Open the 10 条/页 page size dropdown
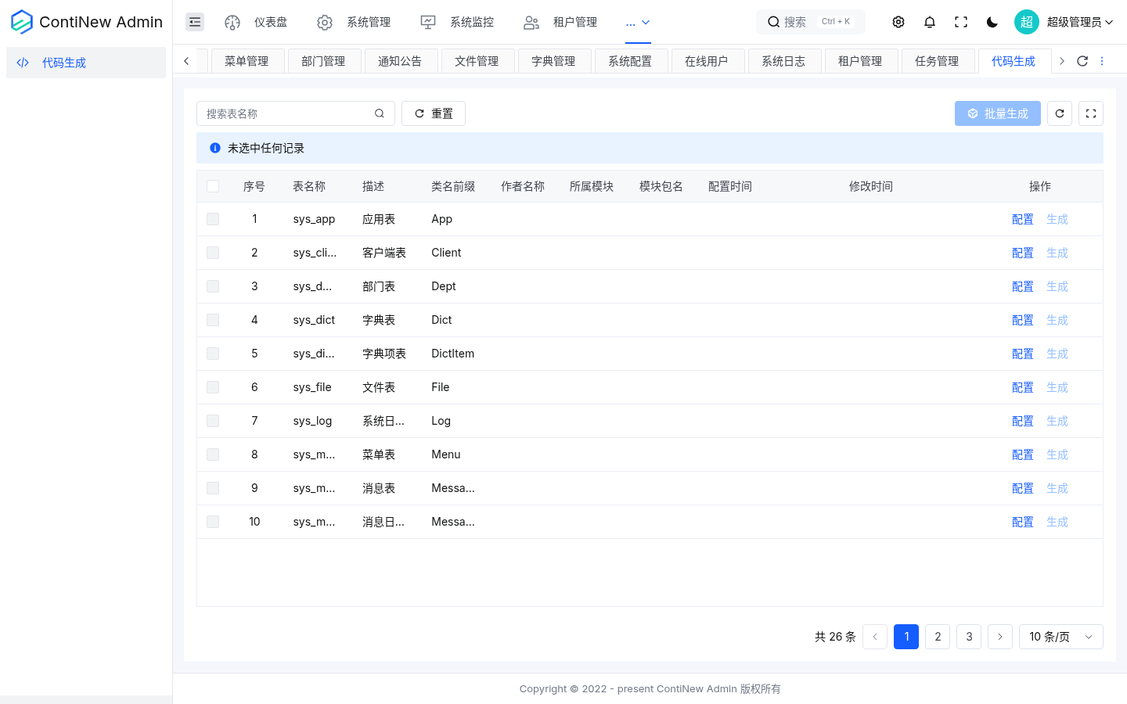Screen dimensions: 1127x704 (1061, 637)
